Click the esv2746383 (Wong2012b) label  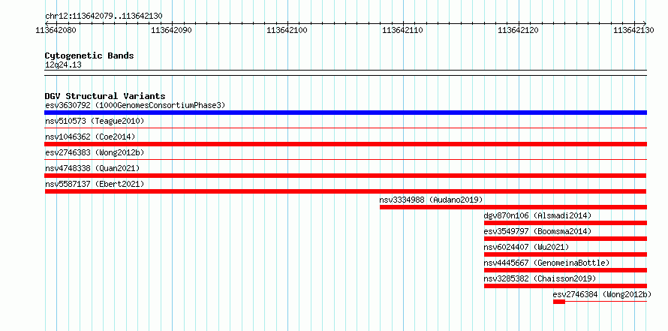(x=95, y=152)
